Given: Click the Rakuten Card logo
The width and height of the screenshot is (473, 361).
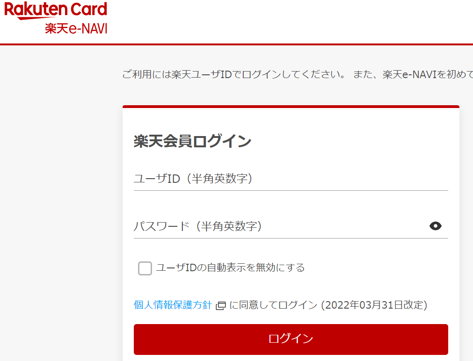Looking at the screenshot, I should point(56,9).
